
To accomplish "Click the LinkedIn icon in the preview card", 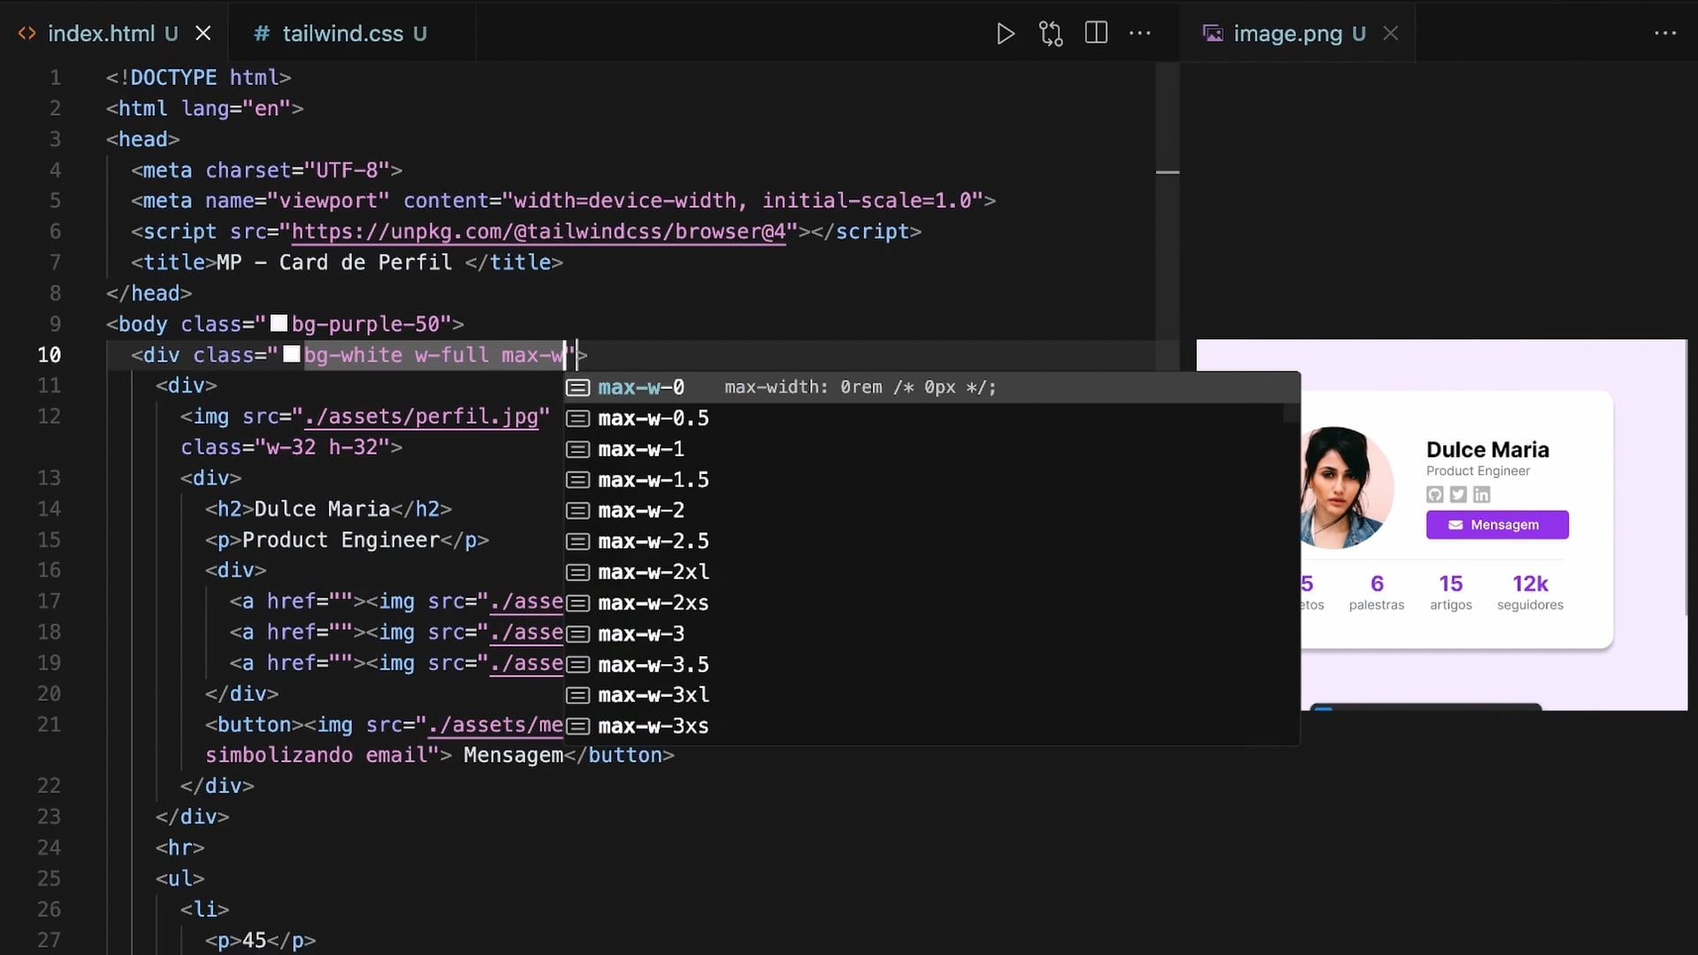I will click(x=1482, y=494).
